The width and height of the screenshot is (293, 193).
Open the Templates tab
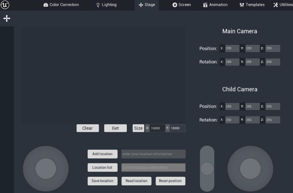(252, 5)
